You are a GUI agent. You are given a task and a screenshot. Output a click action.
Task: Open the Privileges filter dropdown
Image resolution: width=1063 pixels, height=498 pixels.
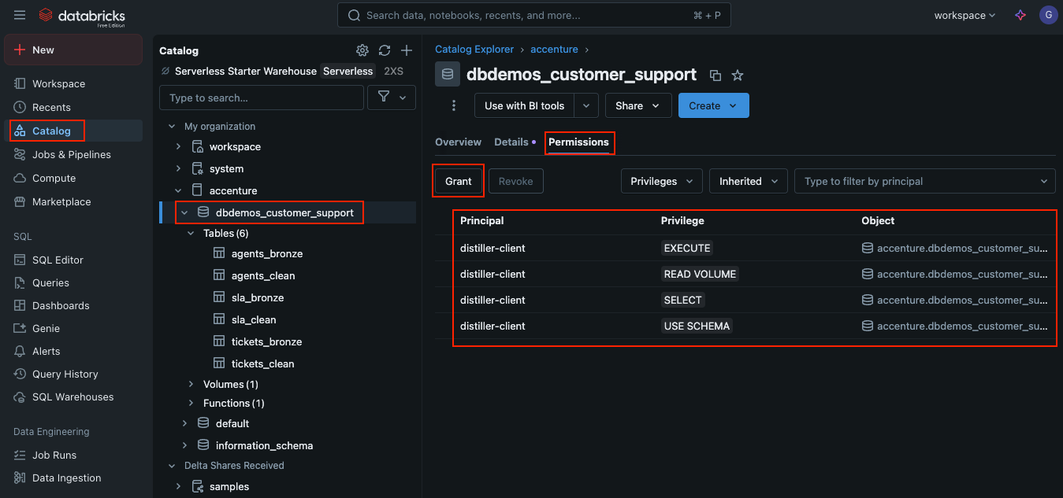click(x=661, y=181)
